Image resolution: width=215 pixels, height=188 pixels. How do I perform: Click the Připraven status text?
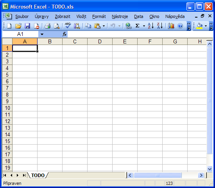(12, 183)
